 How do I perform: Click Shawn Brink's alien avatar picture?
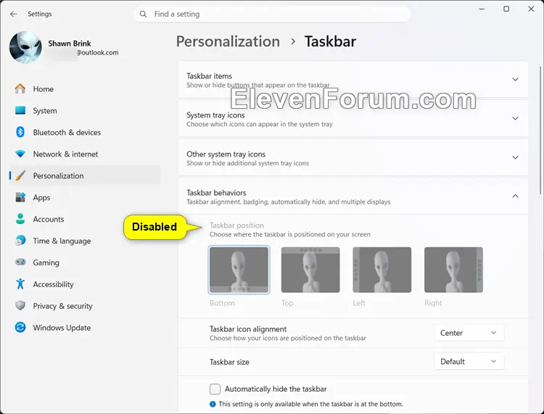click(25, 47)
